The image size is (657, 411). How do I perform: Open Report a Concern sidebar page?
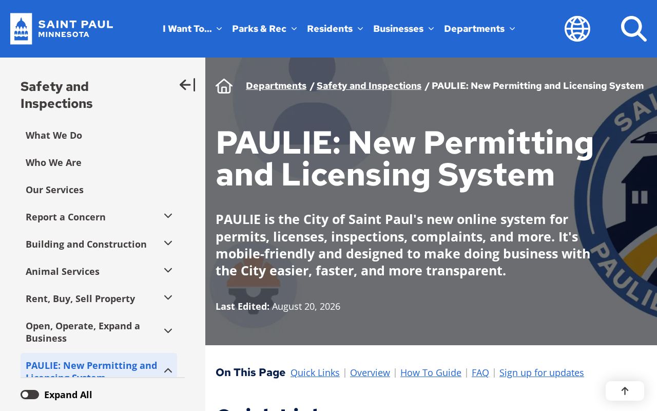tap(66, 217)
